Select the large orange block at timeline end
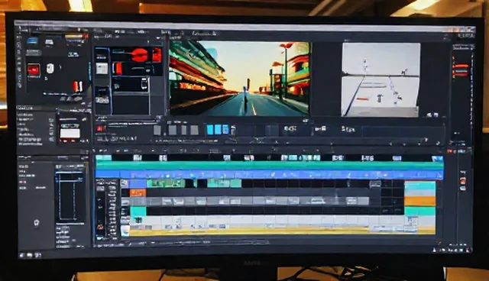489x281 pixels. 419,201
